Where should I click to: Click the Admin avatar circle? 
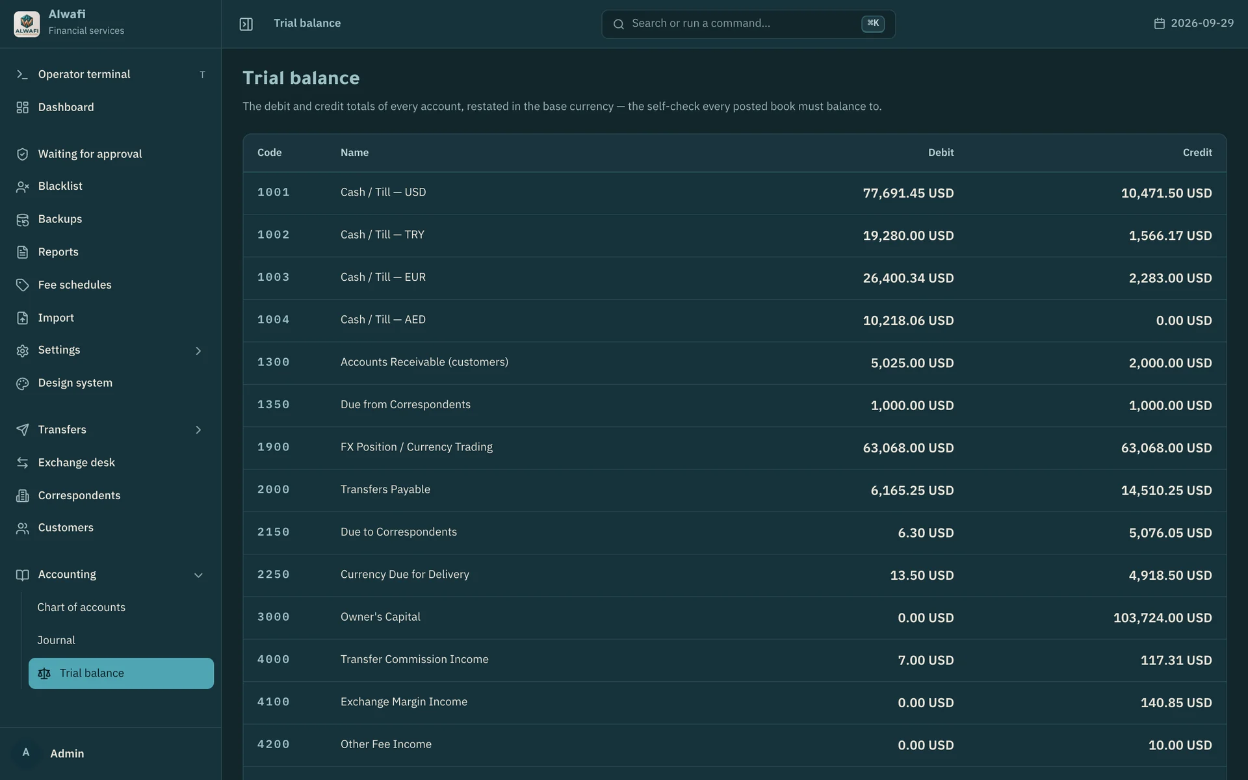coord(26,753)
